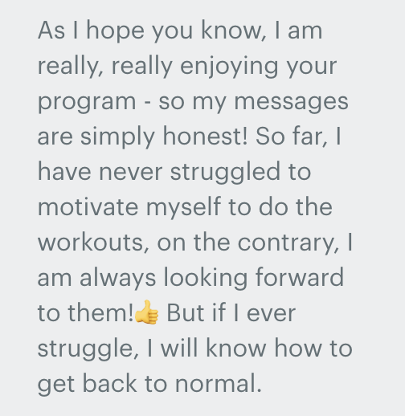Click the word "myself" in the text
405x416 pixels.
tap(183, 209)
